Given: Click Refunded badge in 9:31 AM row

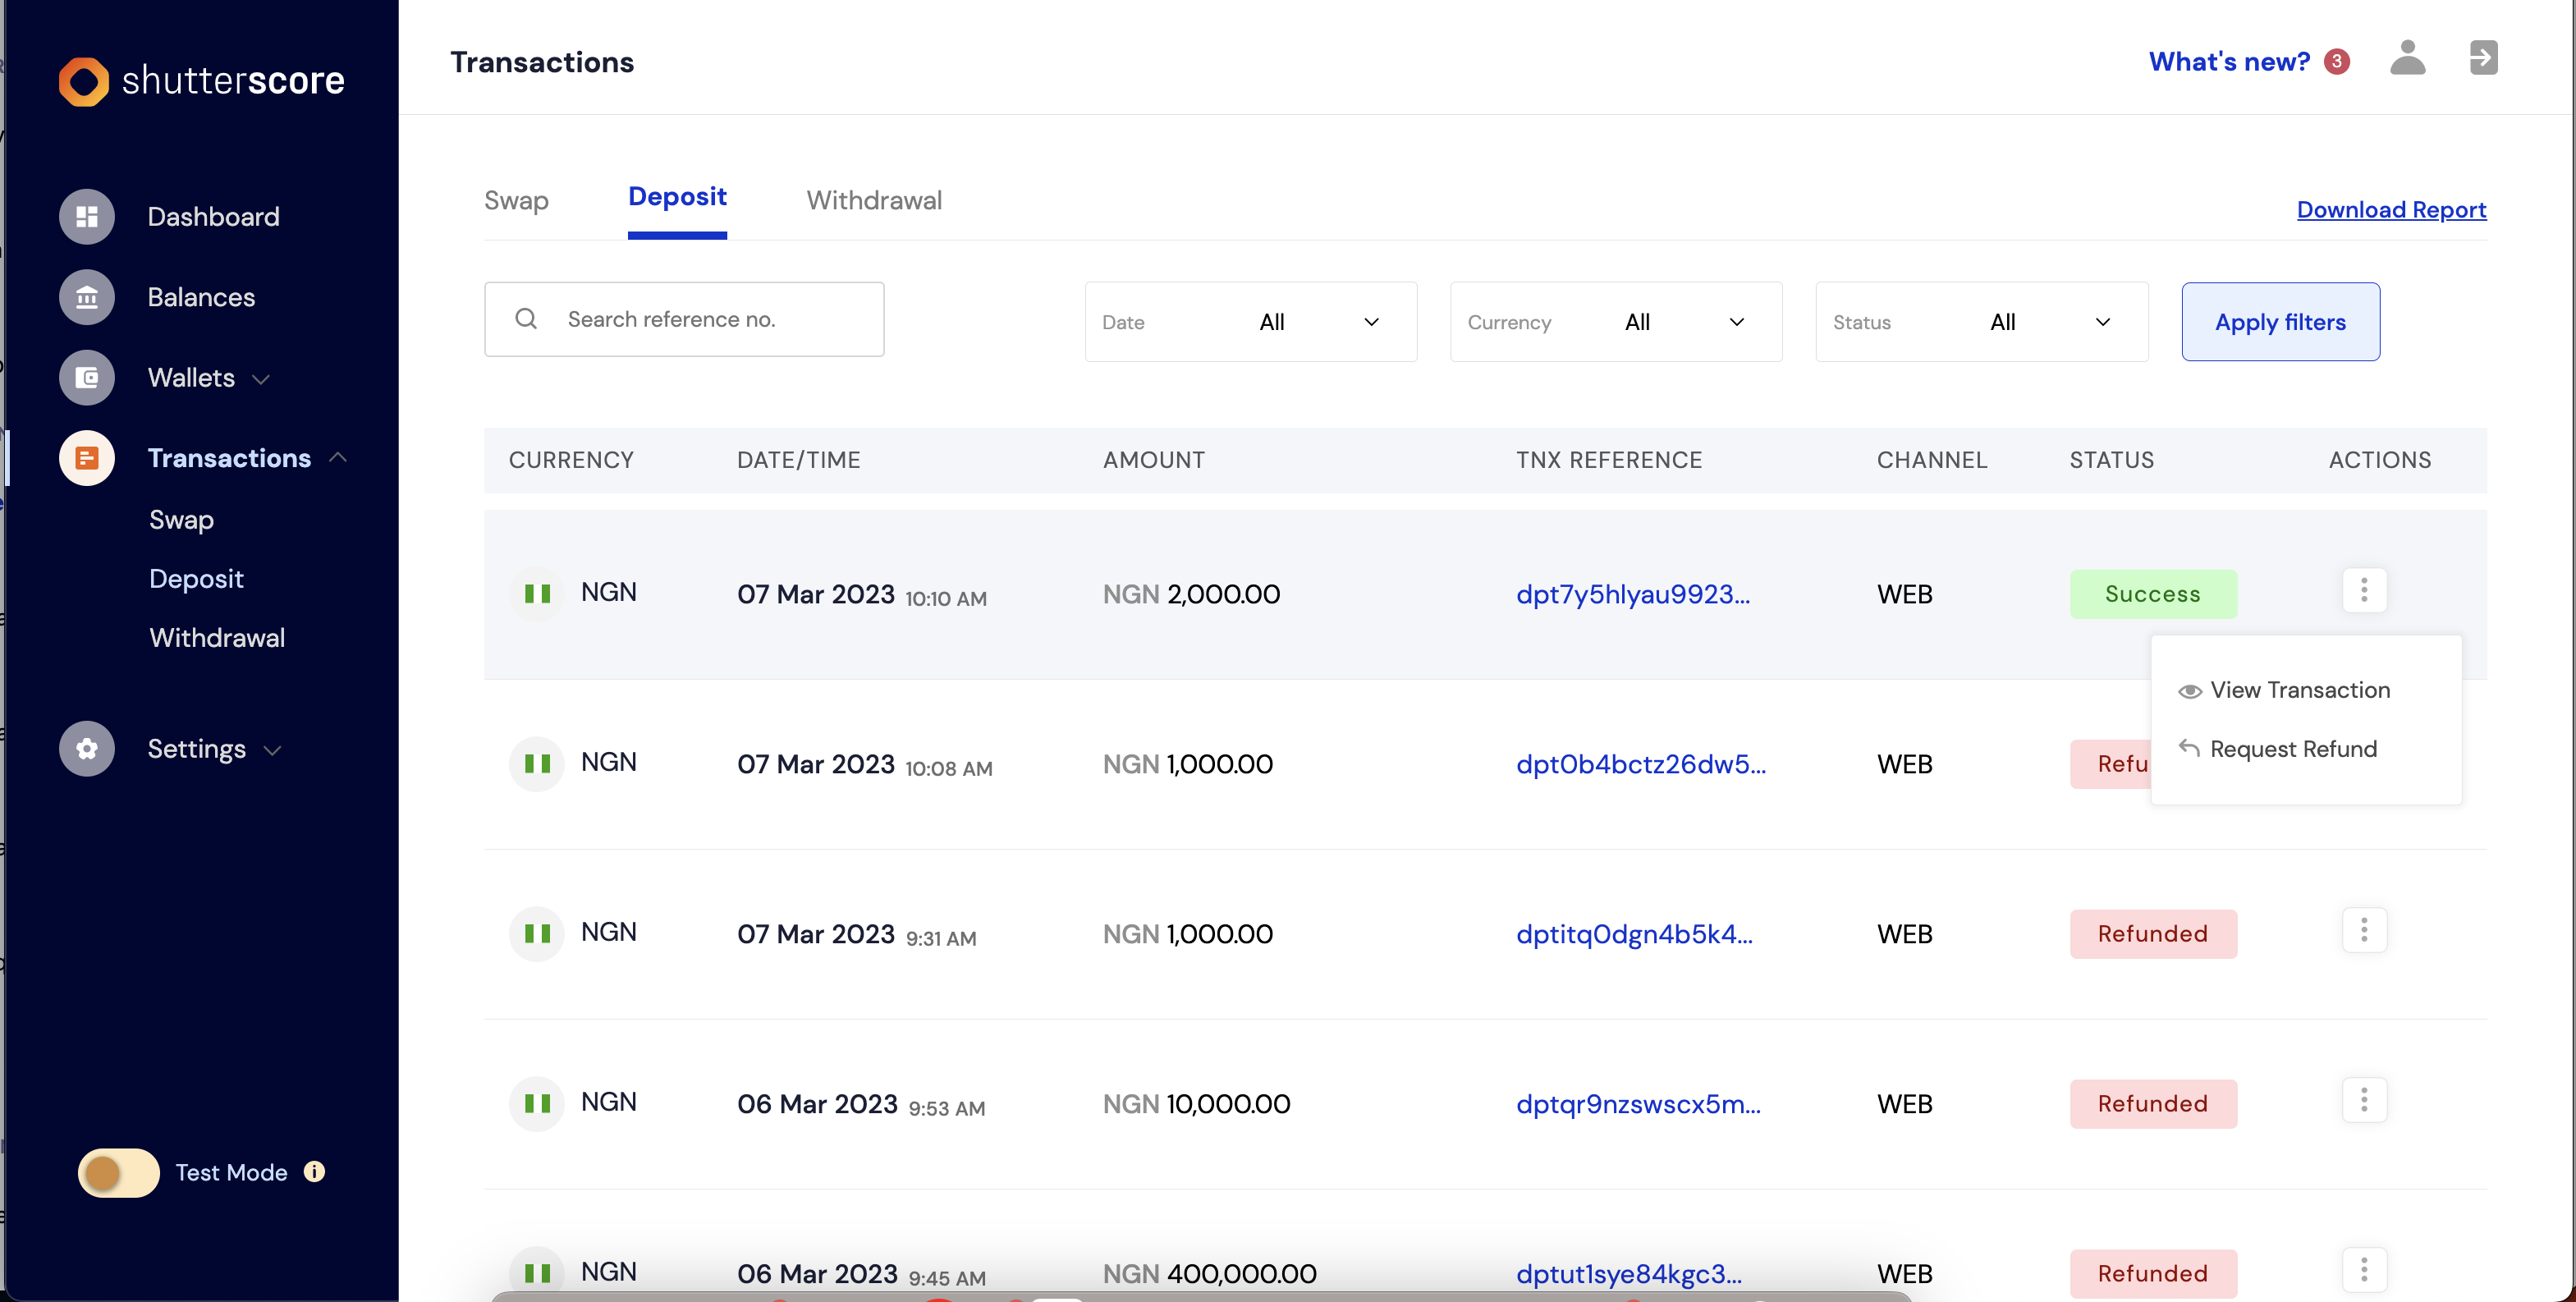Looking at the screenshot, I should coord(2153,934).
